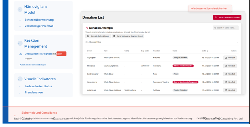
Task: Click the Adverse Reaction Reported status badge
Action: point(183,66)
